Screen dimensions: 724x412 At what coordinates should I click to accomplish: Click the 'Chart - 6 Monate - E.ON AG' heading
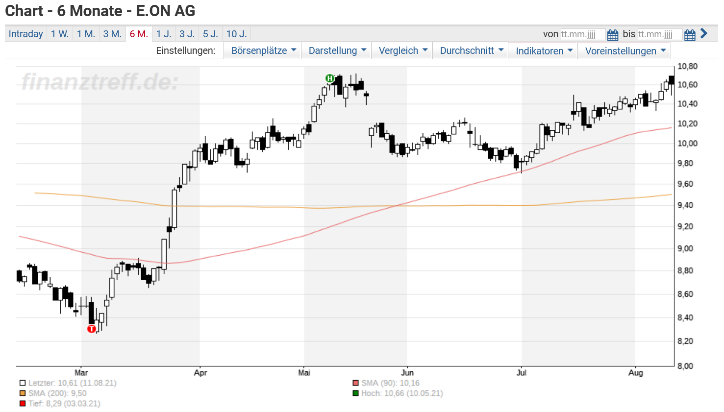click(x=100, y=11)
